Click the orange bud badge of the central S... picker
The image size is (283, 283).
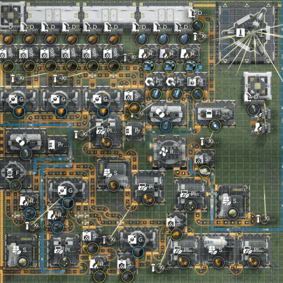(114, 185)
